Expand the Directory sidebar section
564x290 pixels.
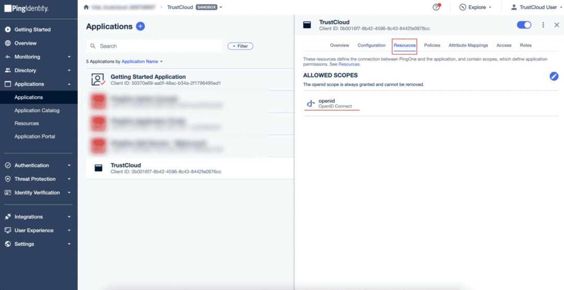pyautogui.click(x=69, y=70)
